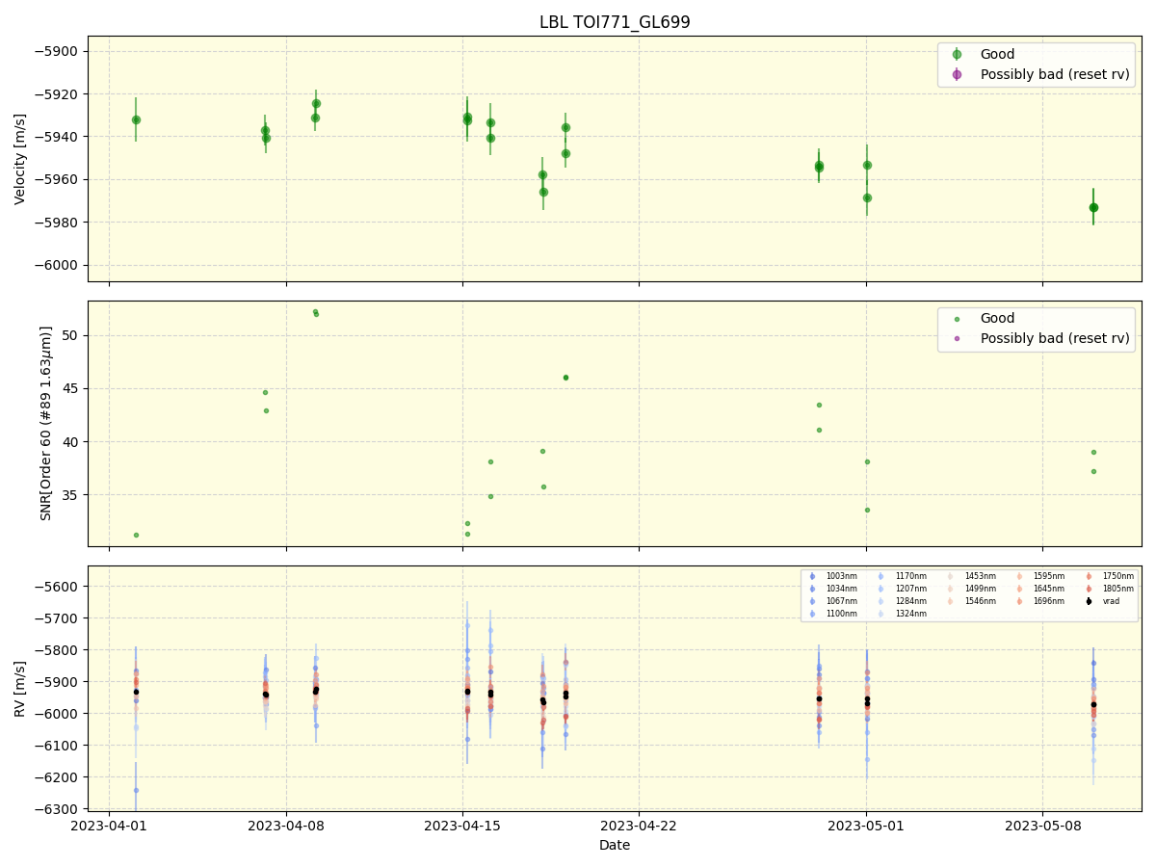Click the 1284nm legend entry

[910, 601]
